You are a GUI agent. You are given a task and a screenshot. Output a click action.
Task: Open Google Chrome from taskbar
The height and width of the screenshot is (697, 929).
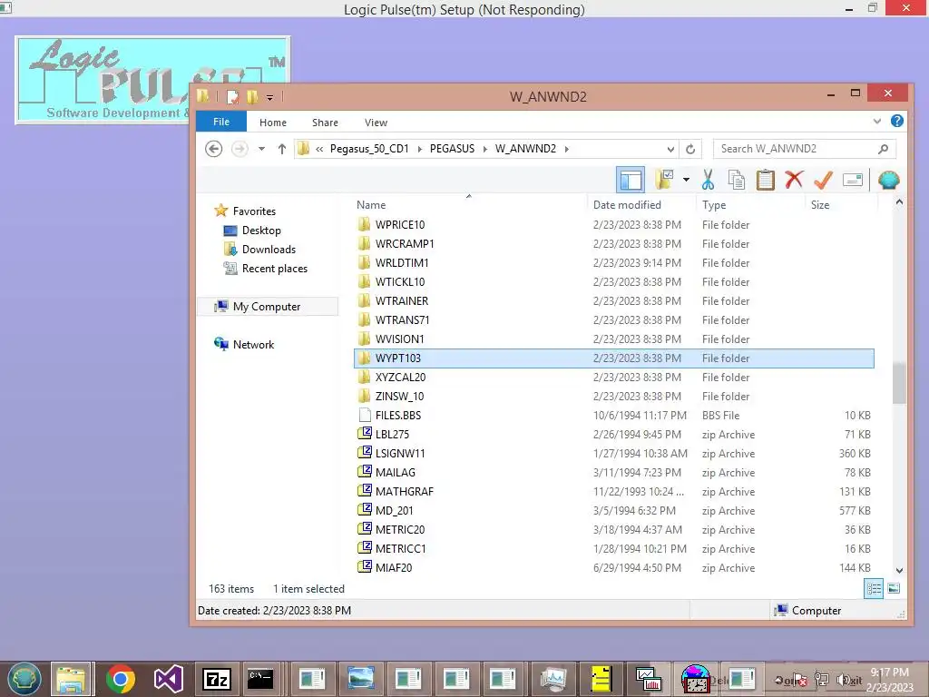point(121,679)
